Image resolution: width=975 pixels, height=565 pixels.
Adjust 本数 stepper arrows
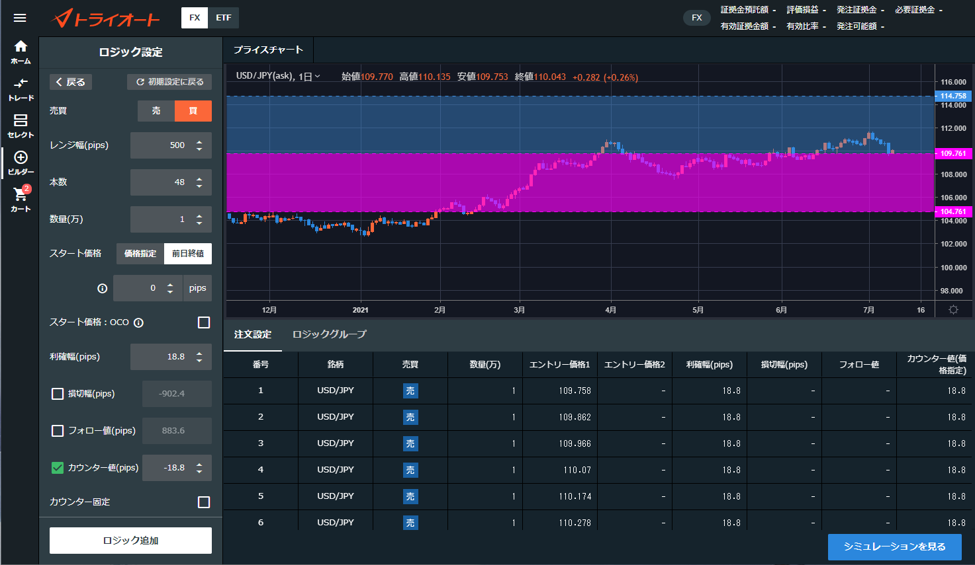tap(199, 182)
